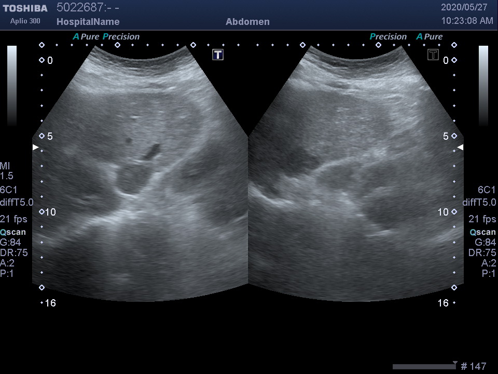This screenshot has width=498, height=374.
Task: Click the cine frame progress bar near #147
Action: 425,366
